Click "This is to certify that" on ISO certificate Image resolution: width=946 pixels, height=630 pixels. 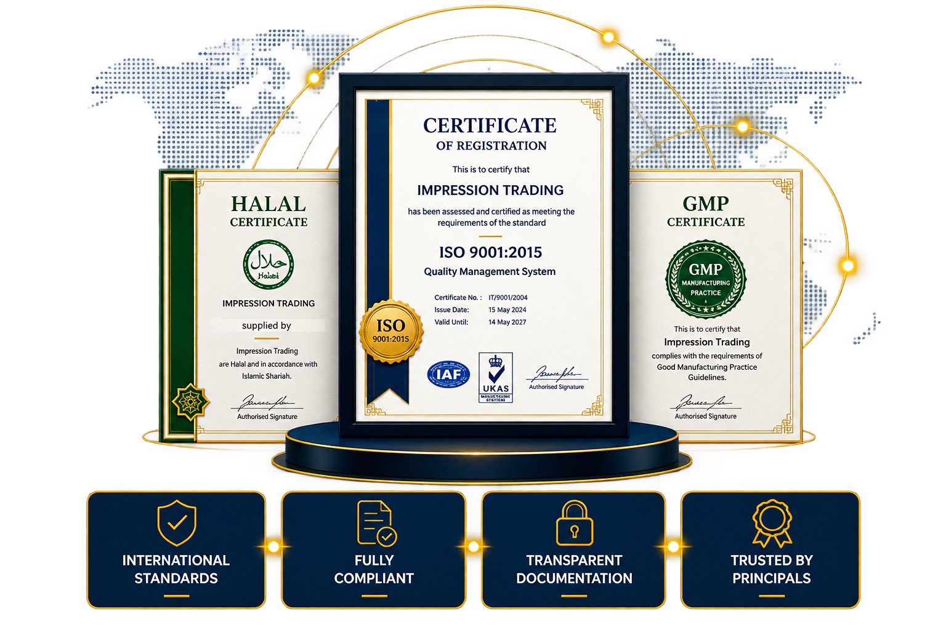(x=491, y=169)
